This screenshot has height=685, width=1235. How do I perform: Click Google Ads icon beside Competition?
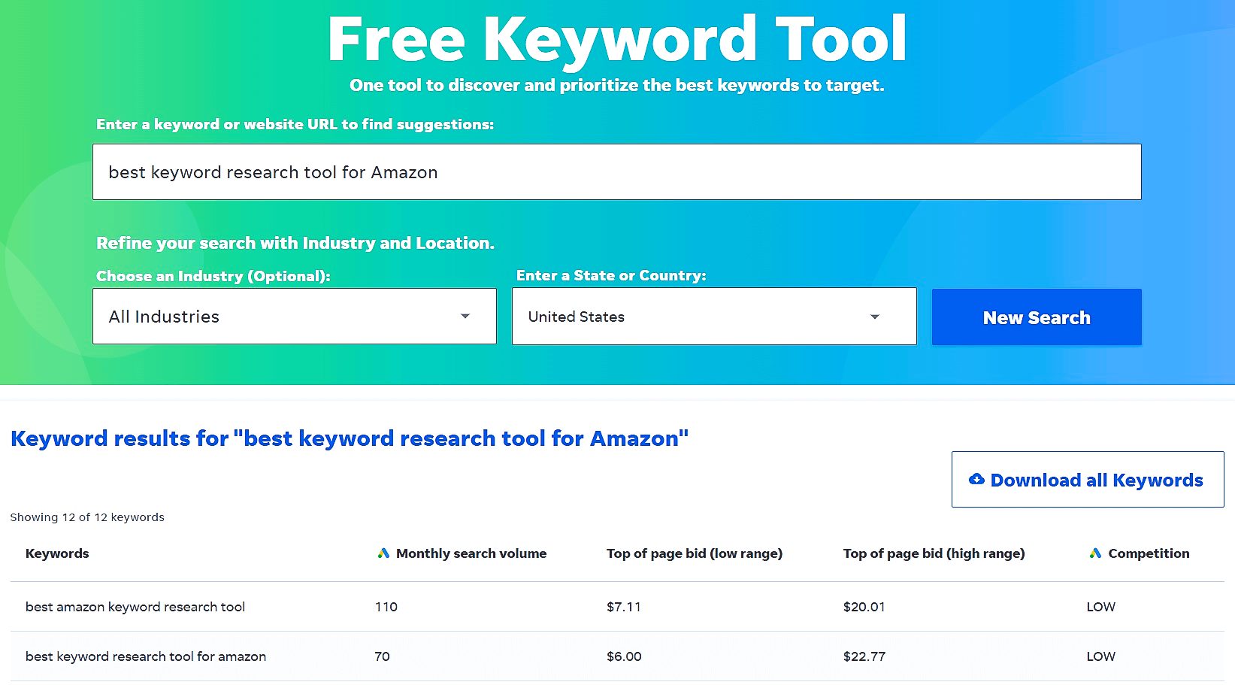[x=1095, y=553]
